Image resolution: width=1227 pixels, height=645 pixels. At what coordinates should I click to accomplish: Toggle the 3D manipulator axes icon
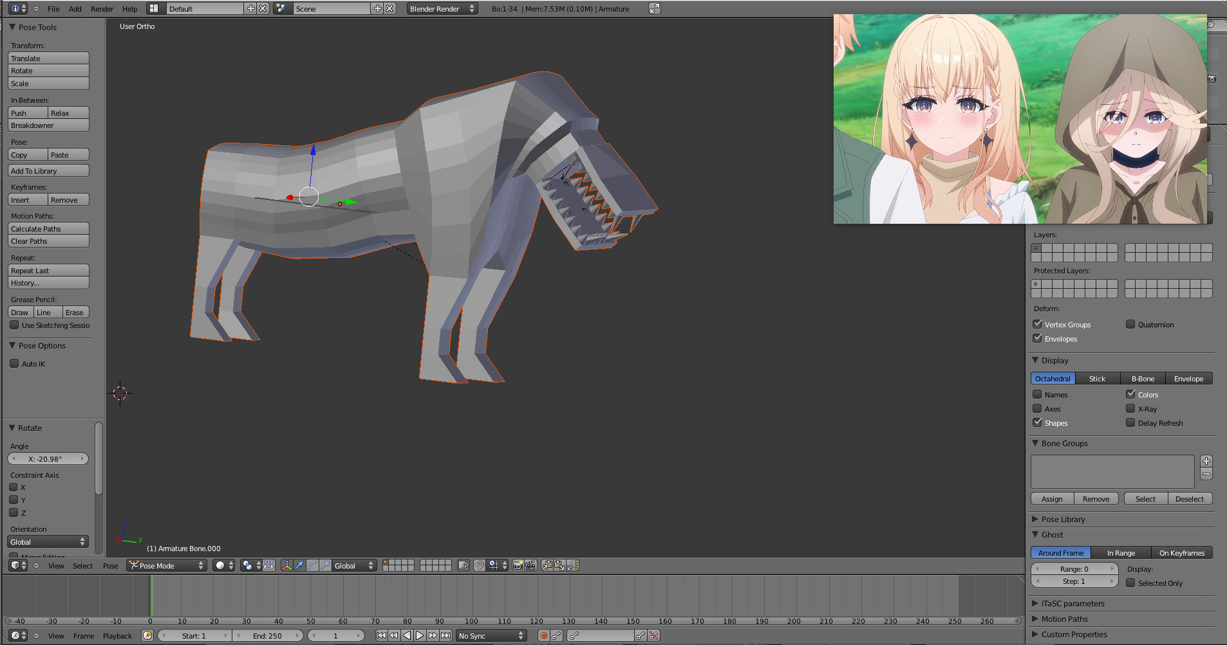pos(287,565)
